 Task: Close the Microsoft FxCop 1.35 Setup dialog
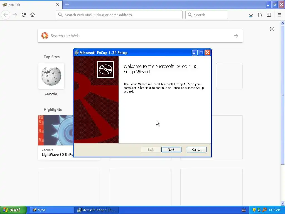click(207, 53)
